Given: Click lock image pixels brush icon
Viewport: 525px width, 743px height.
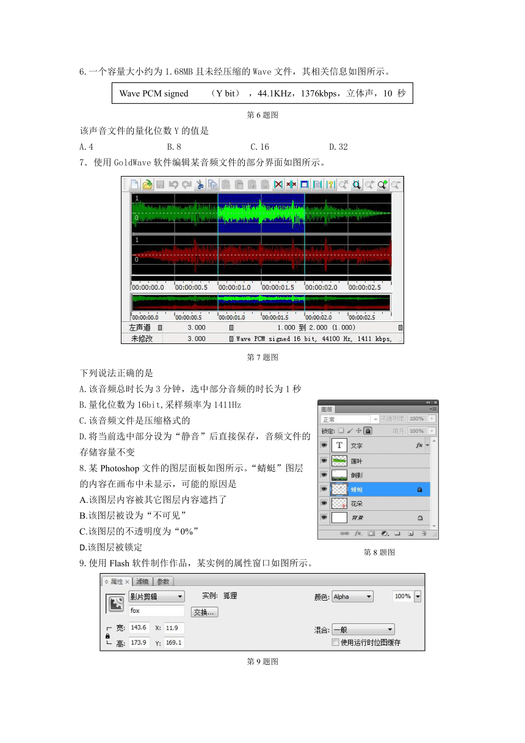Looking at the screenshot, I should 350,431.
